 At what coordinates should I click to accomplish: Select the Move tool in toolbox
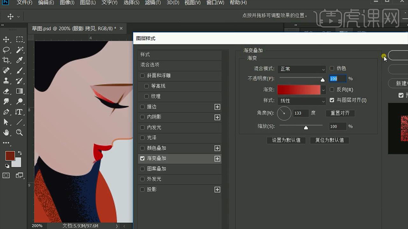(6, 39)
